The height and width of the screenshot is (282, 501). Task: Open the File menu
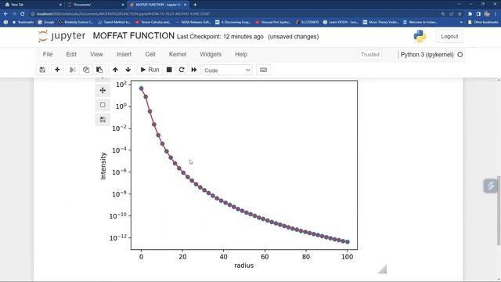click(x=48, y=54)
